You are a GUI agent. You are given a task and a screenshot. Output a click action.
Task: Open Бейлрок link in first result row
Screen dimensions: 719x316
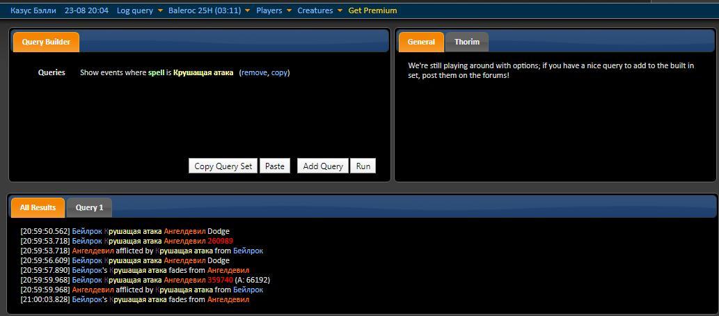[87, 232]
